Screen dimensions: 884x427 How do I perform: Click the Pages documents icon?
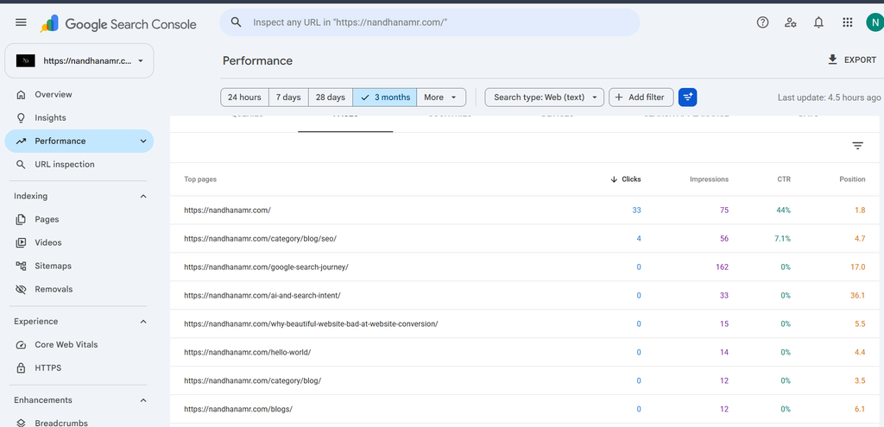point(21,219)
